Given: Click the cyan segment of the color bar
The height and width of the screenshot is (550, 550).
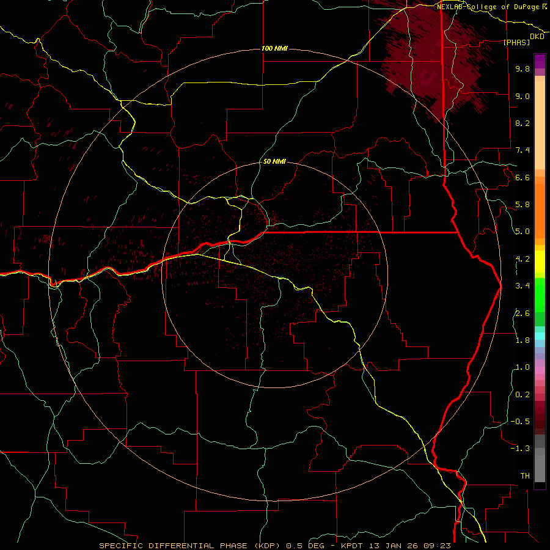Looking at the screenshot, I should pyautogui.click(x=540, y=335).
